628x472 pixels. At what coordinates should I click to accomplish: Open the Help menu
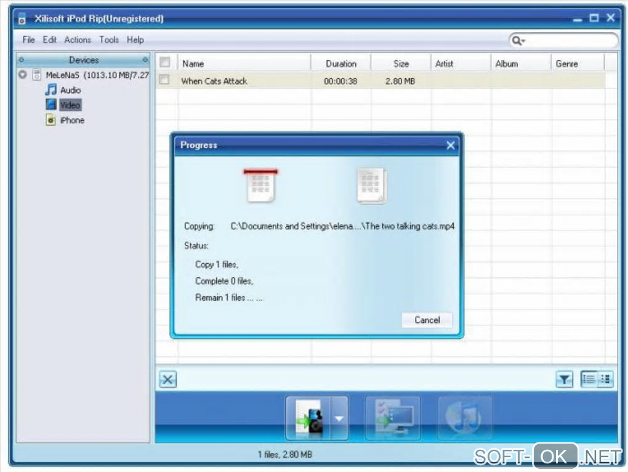(135, 39)
